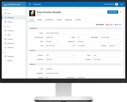
Task: Open Agenda text link in sidebar
Action: (x=10, y=22)
